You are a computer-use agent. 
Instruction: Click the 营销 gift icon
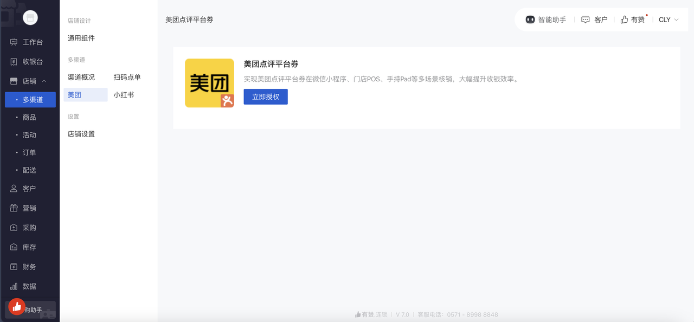point(14,208)
